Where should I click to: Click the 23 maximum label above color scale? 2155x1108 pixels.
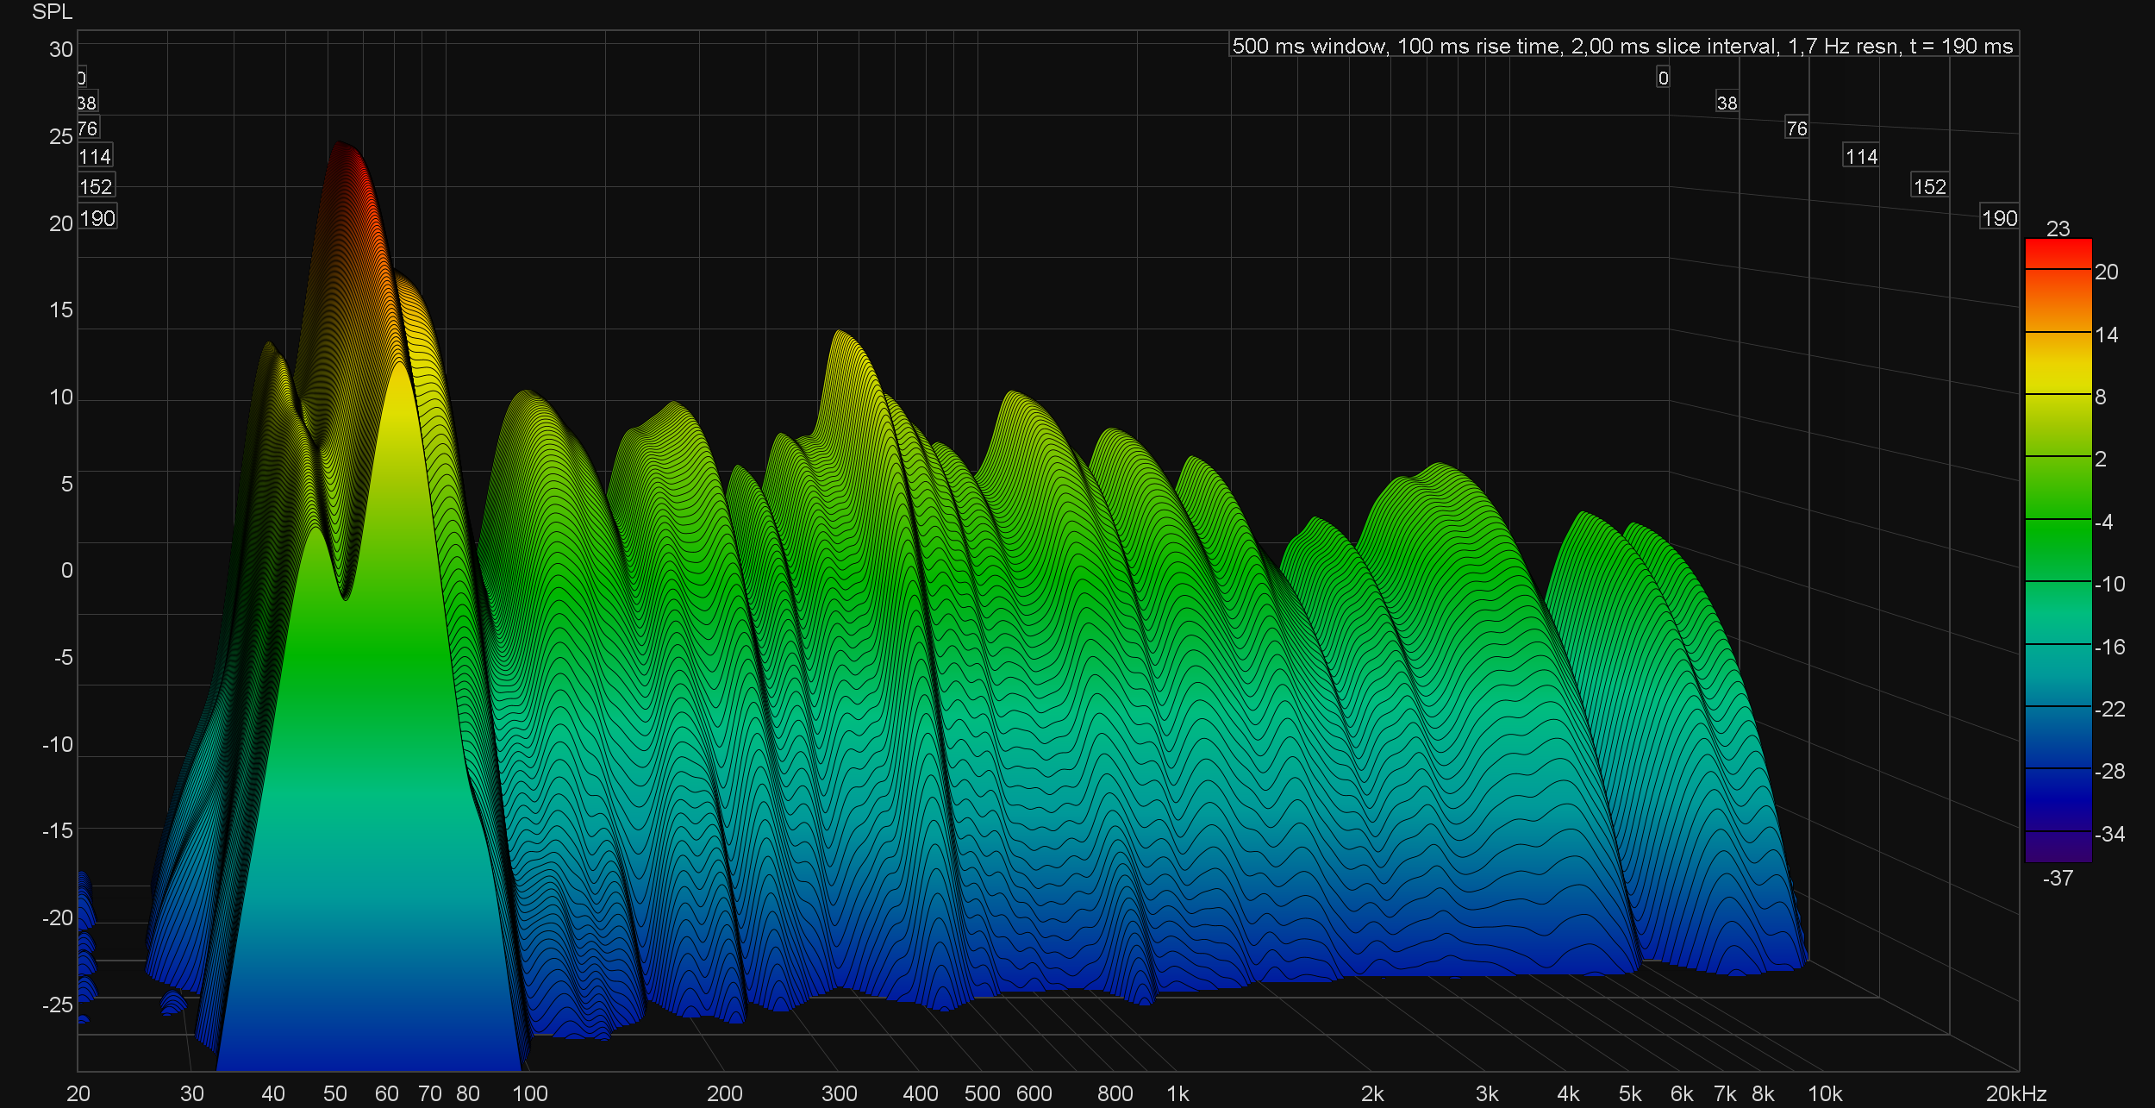point(2058,228)
